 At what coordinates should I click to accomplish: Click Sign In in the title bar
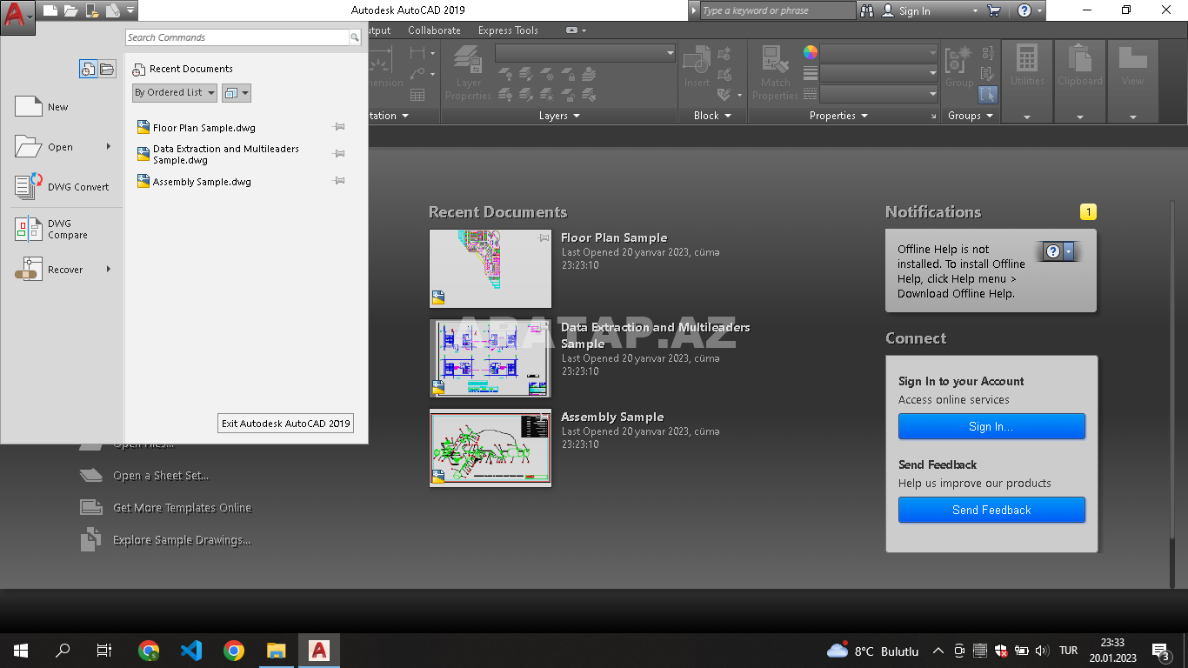[x=914, y=10]
